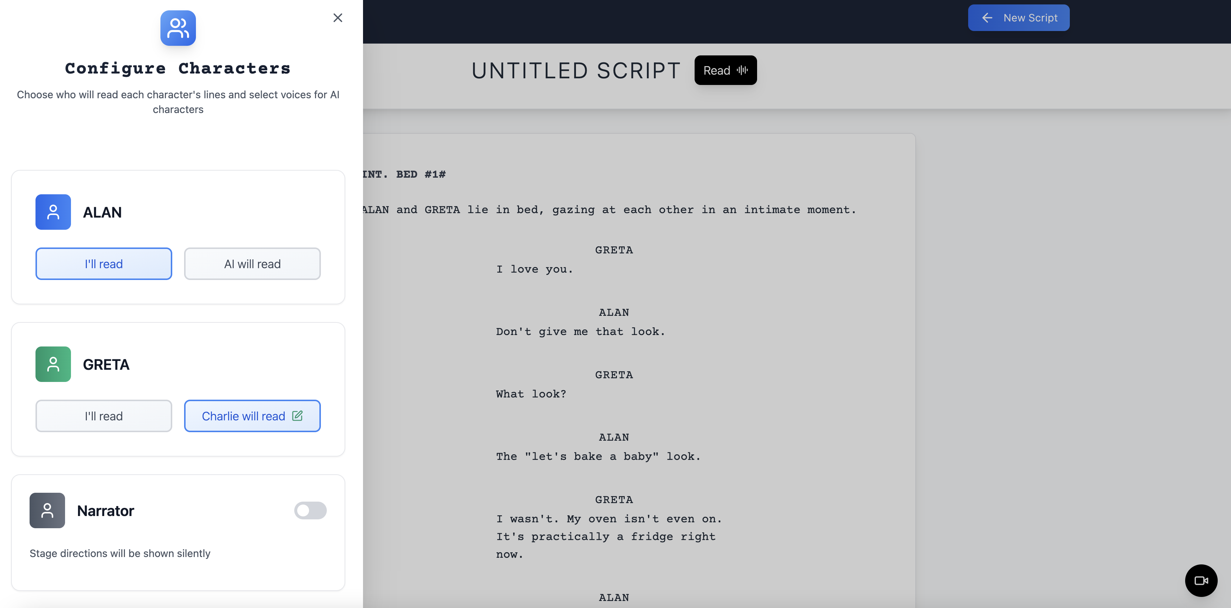Click the back arrow on New Script
The width and height of the screenshot is (1231, 608).
(987, 18)
